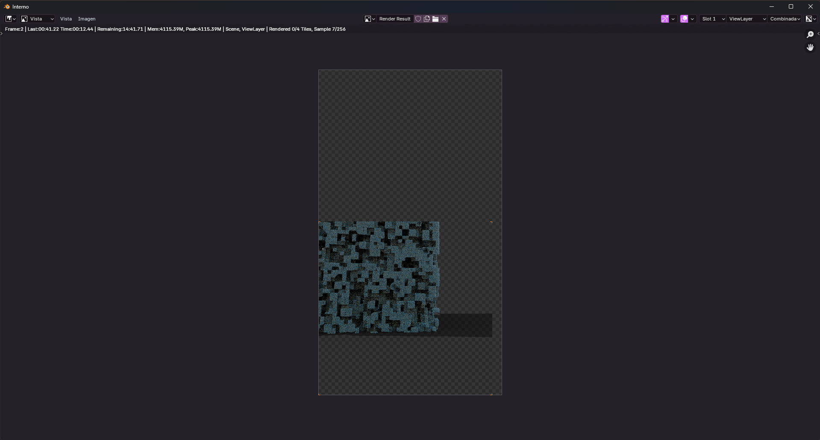Image resolution: width=820 pixels, height=440 pixels.
Task: Open the Imagen menu
Action: 87,19
